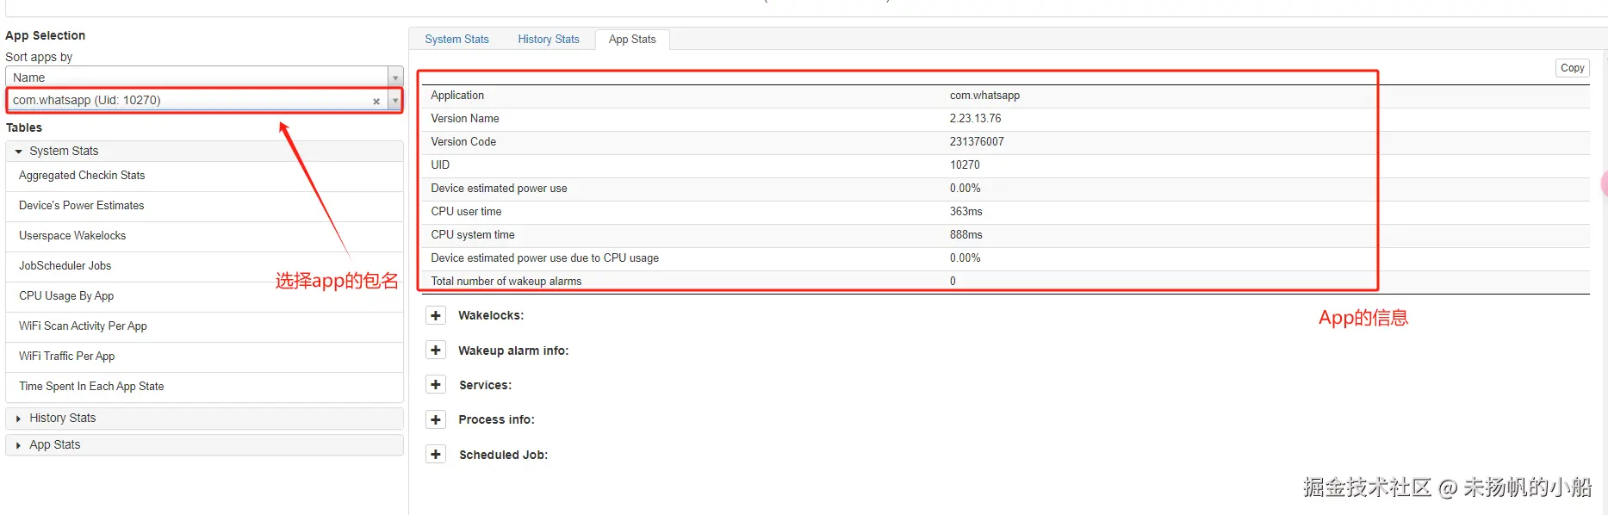1608x515 pixels.
Task: Expand the History Stats tables group
Action: [x=204, y=418]
